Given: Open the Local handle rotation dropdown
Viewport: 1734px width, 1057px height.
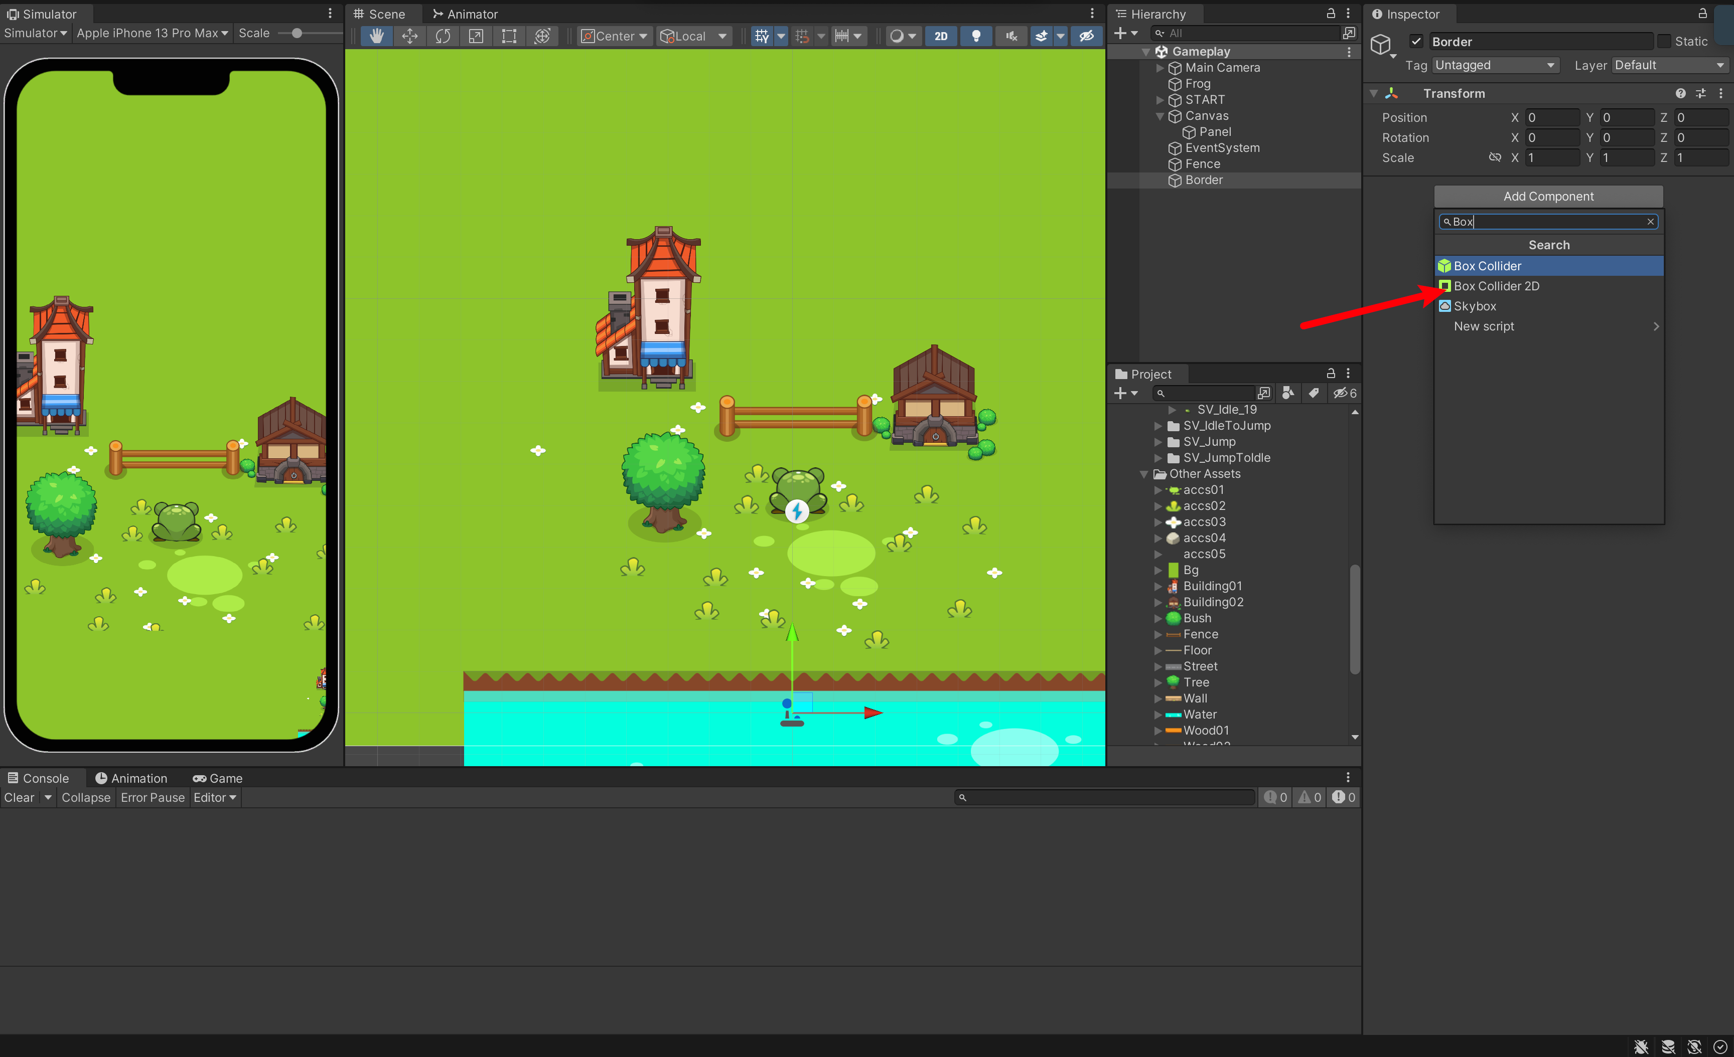Looking at the screenshot, I should pyautogui.click(x=693, y=36).
